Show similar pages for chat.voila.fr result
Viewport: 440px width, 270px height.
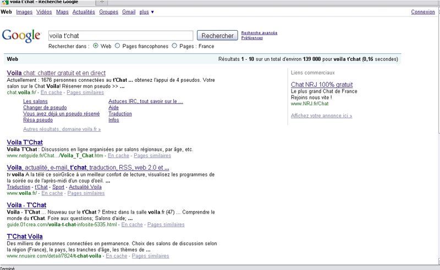point(85,92)
